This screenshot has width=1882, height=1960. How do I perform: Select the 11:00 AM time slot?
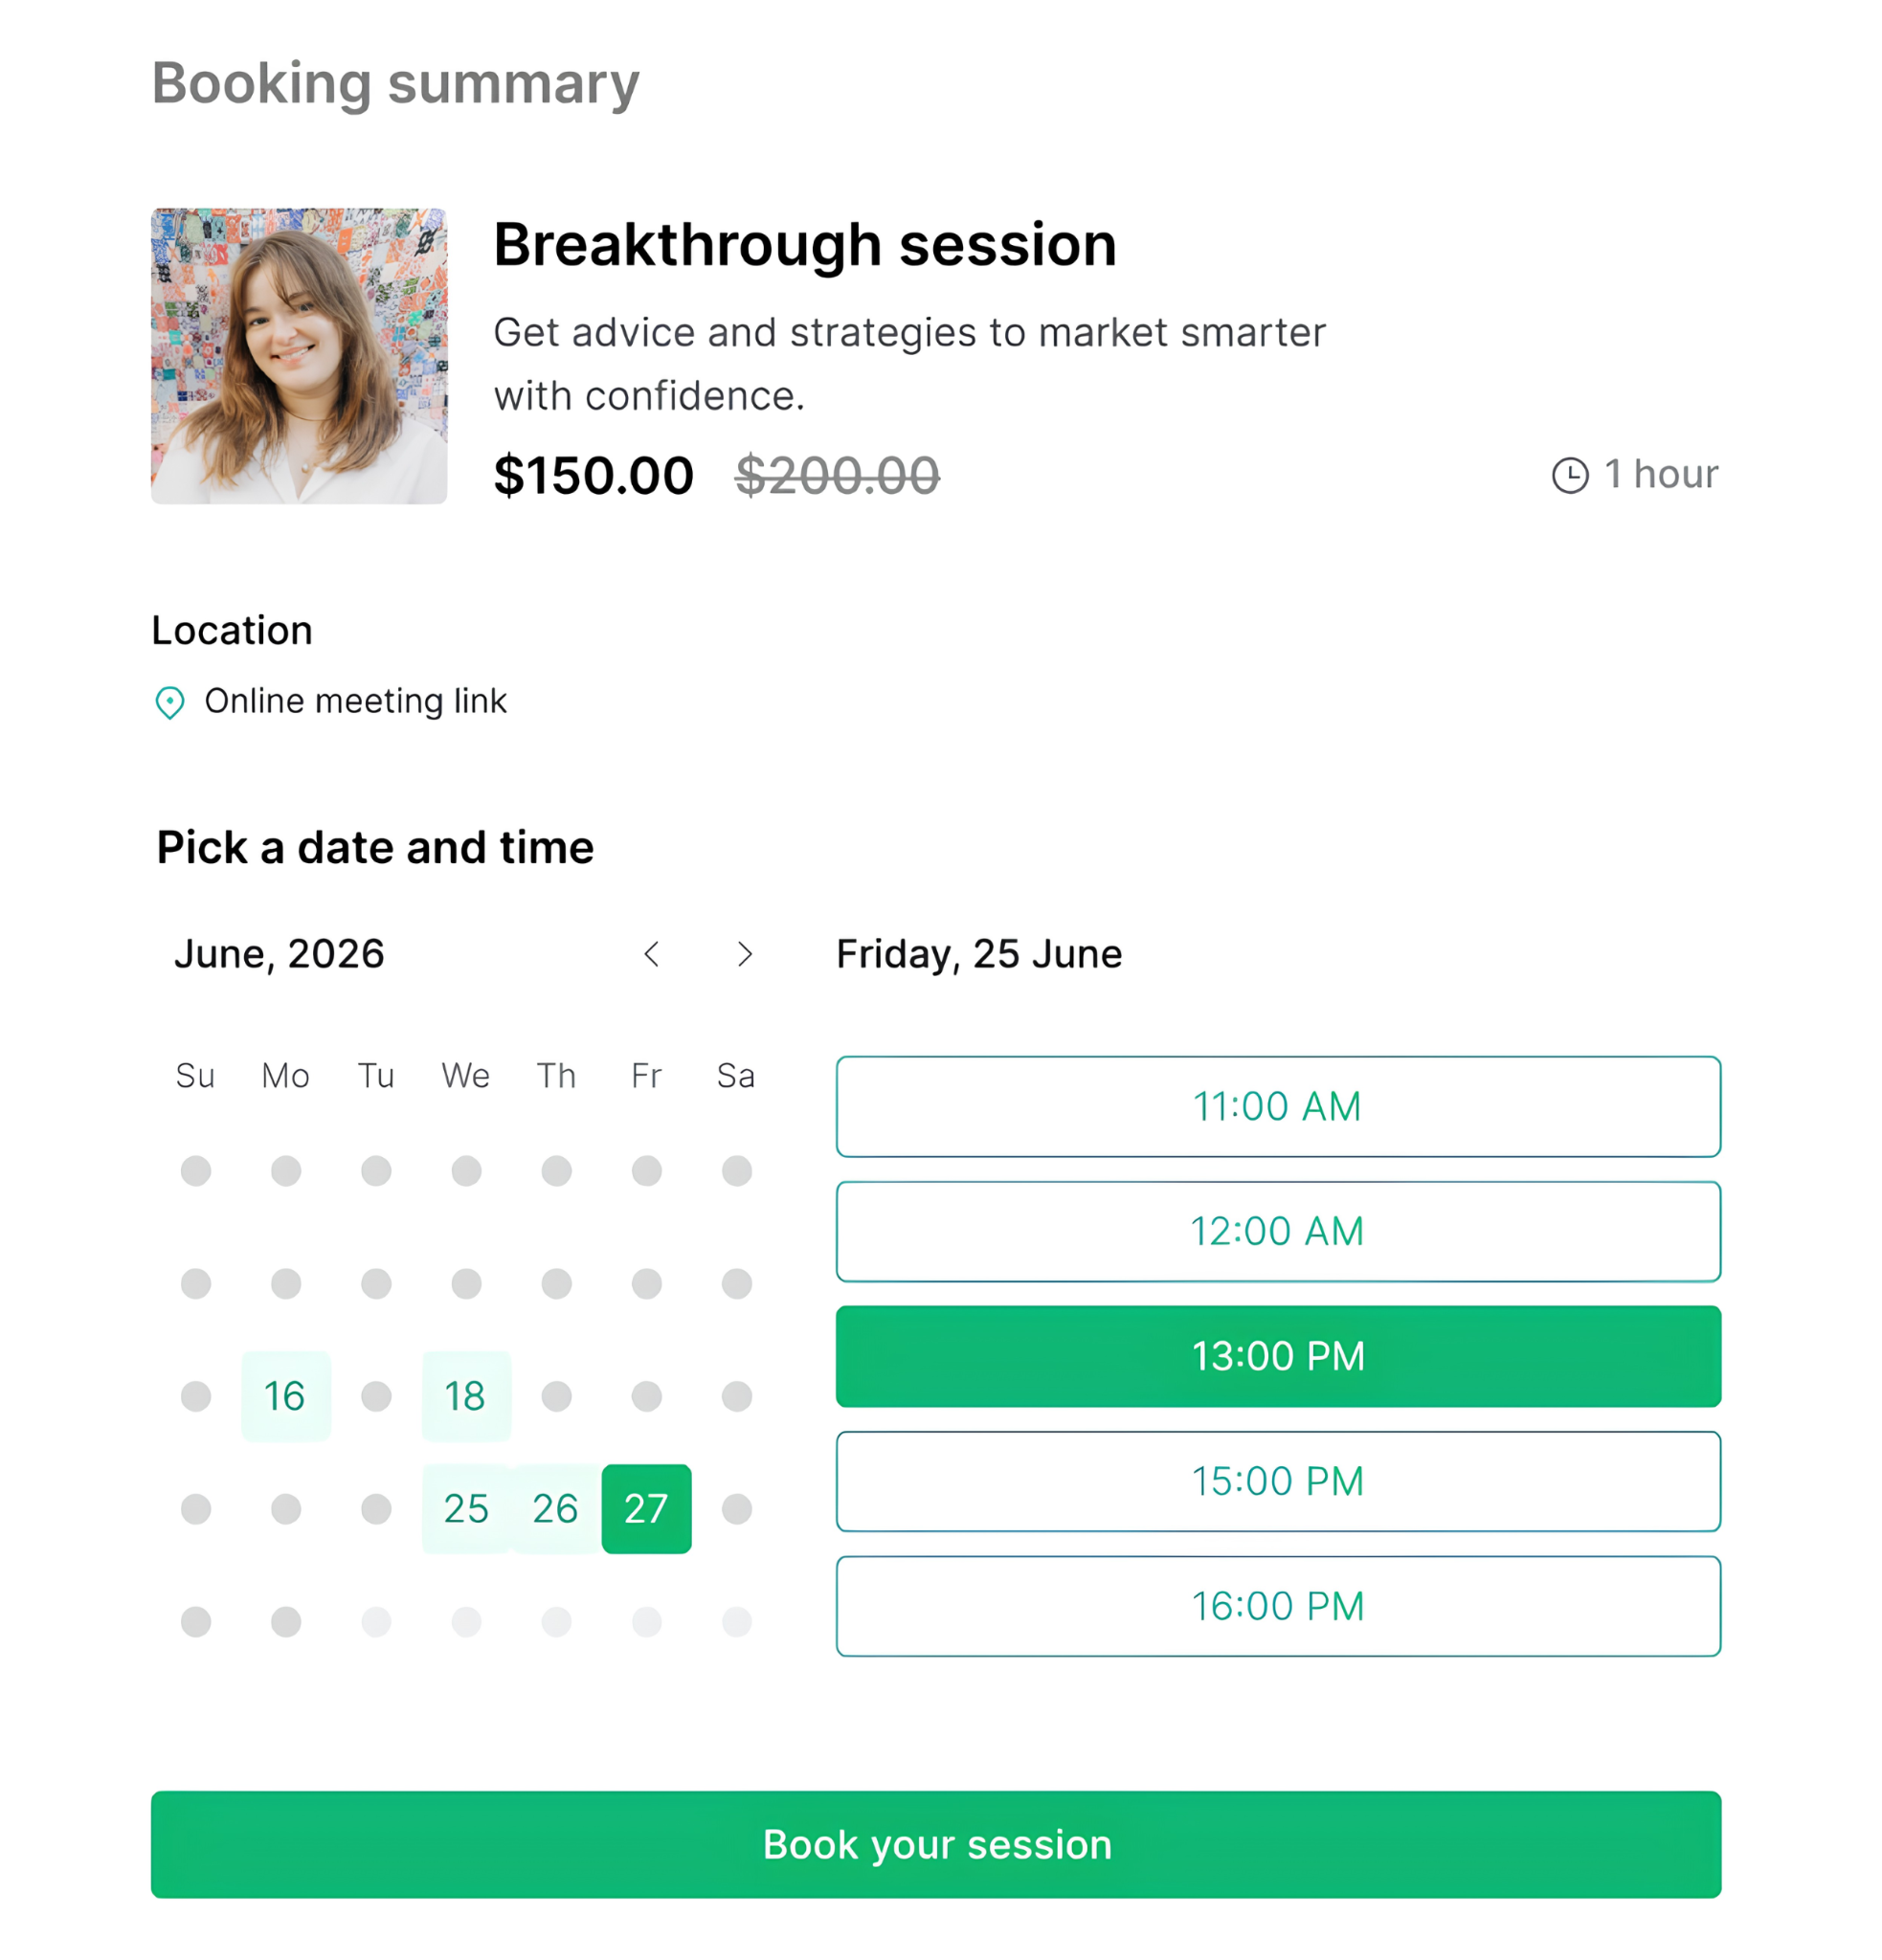pos(1279,1107)
